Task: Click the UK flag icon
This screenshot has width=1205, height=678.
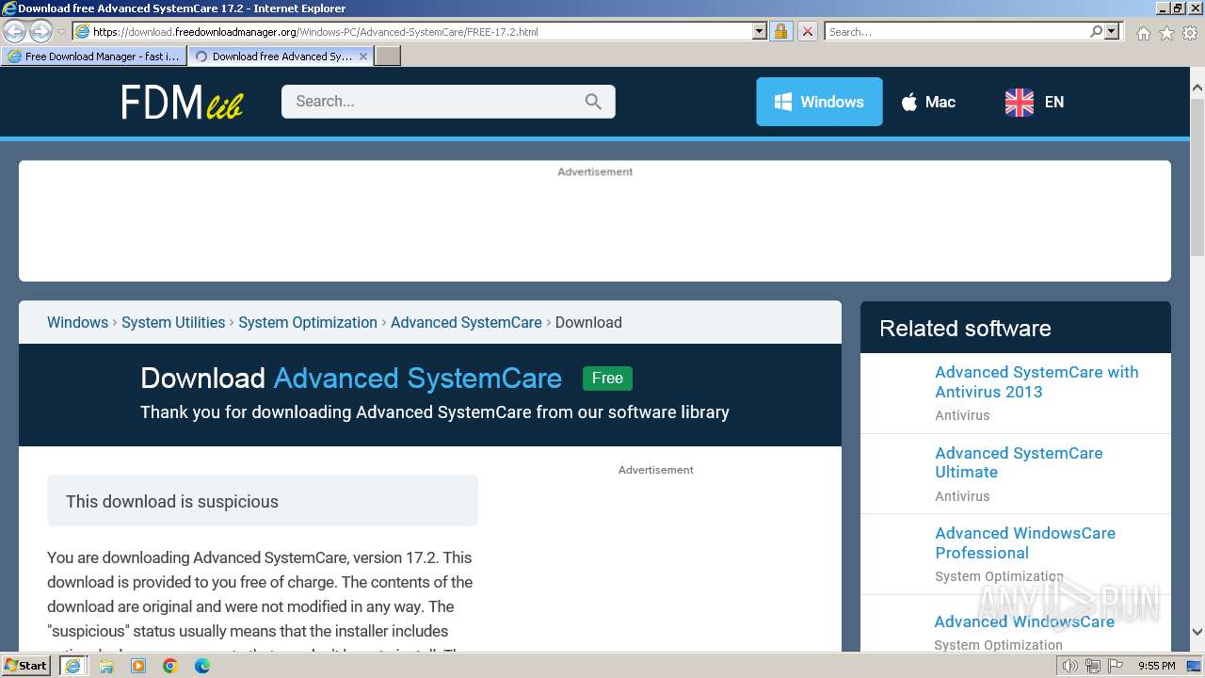Action: [x=1020, y=102]
